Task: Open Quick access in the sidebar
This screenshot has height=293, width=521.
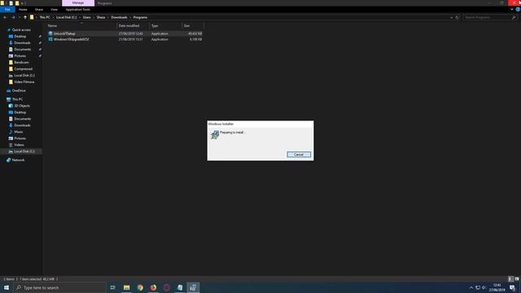Action: [21, 30]
